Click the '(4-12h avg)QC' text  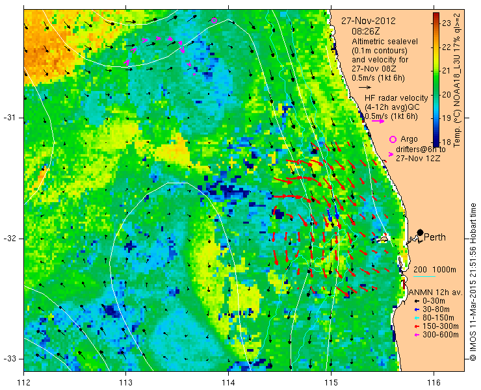pos(392,107)
